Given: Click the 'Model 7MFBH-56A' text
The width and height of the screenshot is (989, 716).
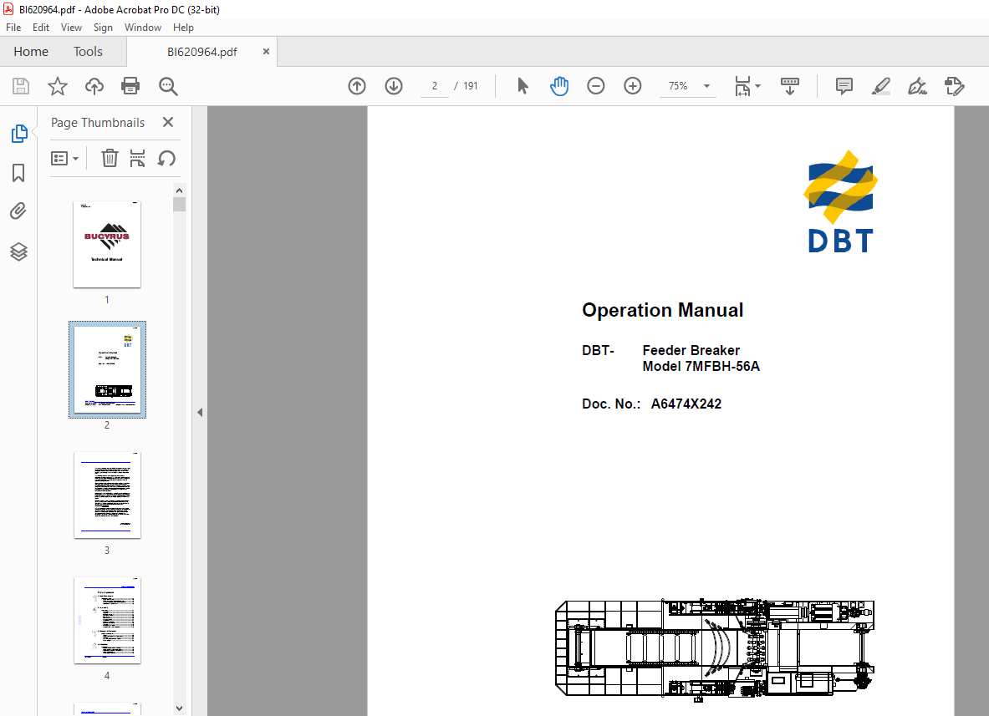Looking at the screenshot, I should pyautogui.click(x=701, y=366).
